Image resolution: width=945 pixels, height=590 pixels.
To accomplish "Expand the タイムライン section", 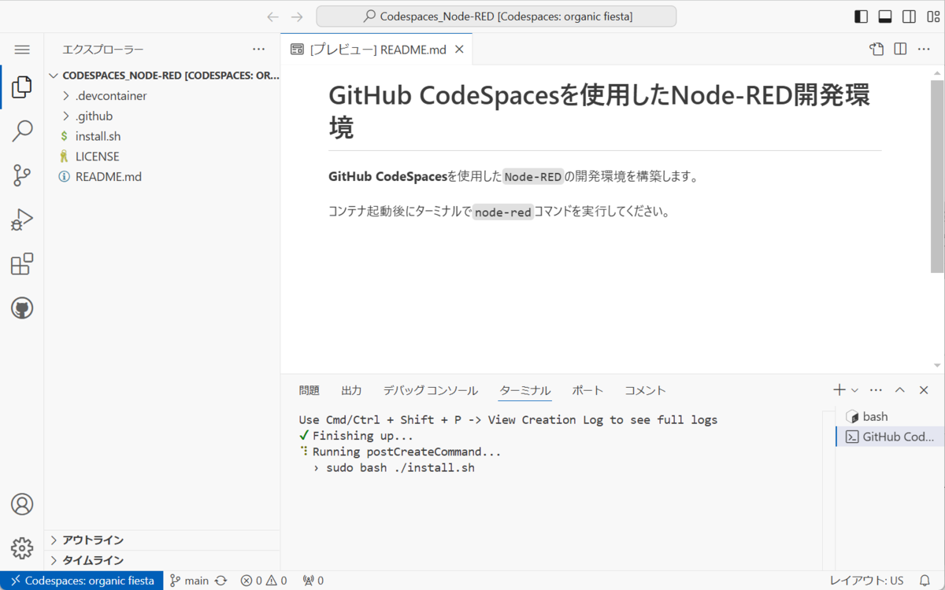I will click(162, 561).
